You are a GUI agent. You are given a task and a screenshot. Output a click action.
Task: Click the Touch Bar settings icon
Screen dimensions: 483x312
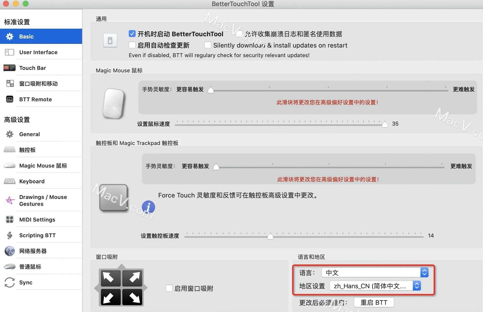coord(9,67)
